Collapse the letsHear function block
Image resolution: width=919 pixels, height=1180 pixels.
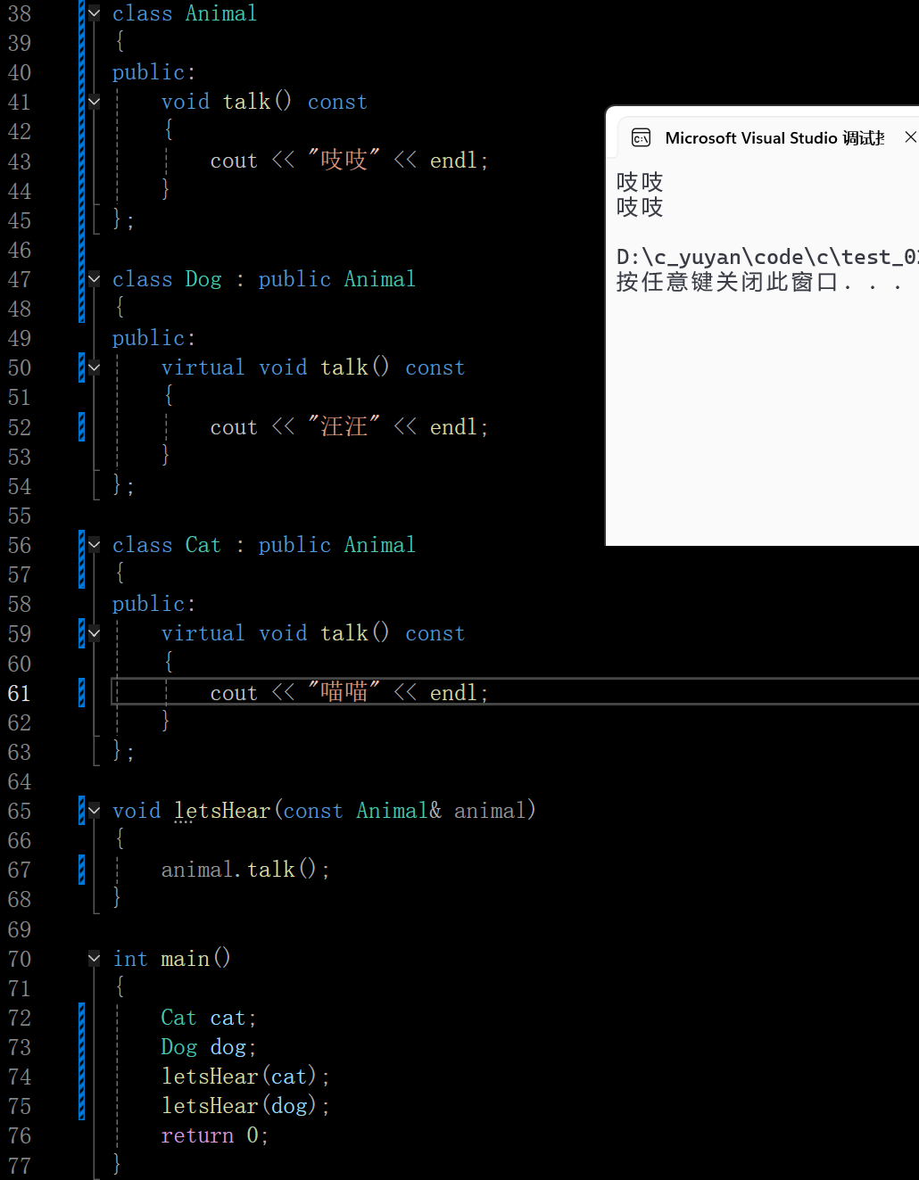coord(95,811)
